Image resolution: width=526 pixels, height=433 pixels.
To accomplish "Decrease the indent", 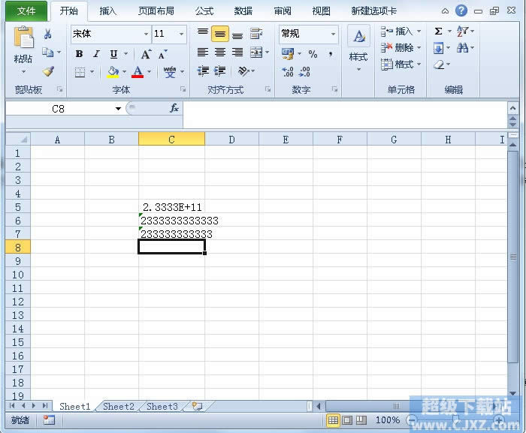I will click(203, 71).
